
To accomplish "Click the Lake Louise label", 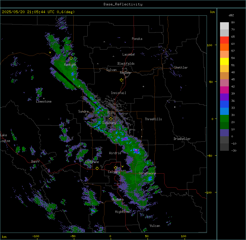I will point(5,138).
